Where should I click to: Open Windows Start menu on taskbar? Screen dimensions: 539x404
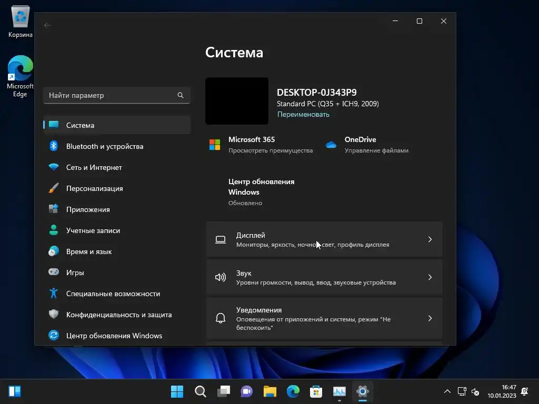point(177,391)
